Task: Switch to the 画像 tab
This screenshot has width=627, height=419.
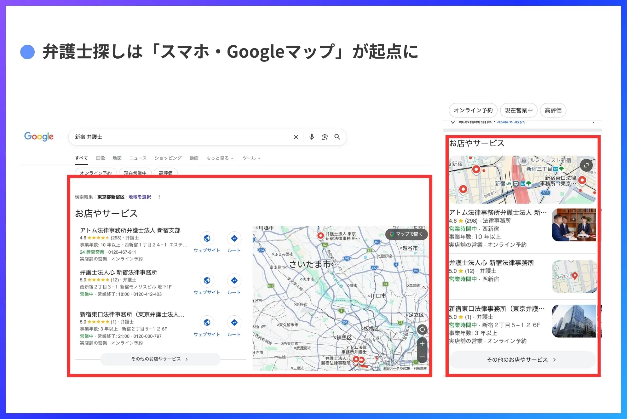Action: [x=100, y=158]
